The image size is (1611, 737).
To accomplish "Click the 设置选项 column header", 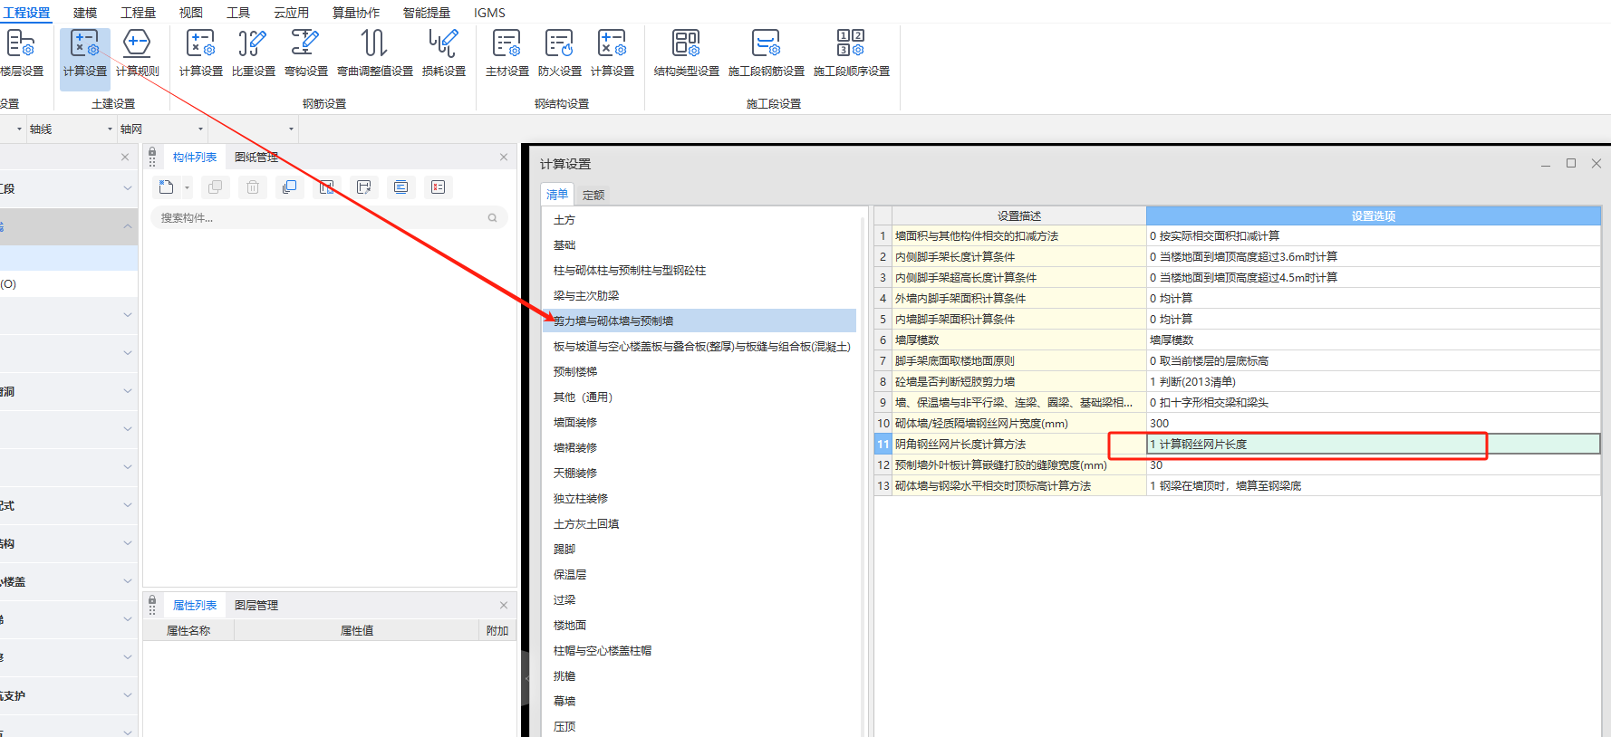I will pyautogui.click(x=1374, y=215).
